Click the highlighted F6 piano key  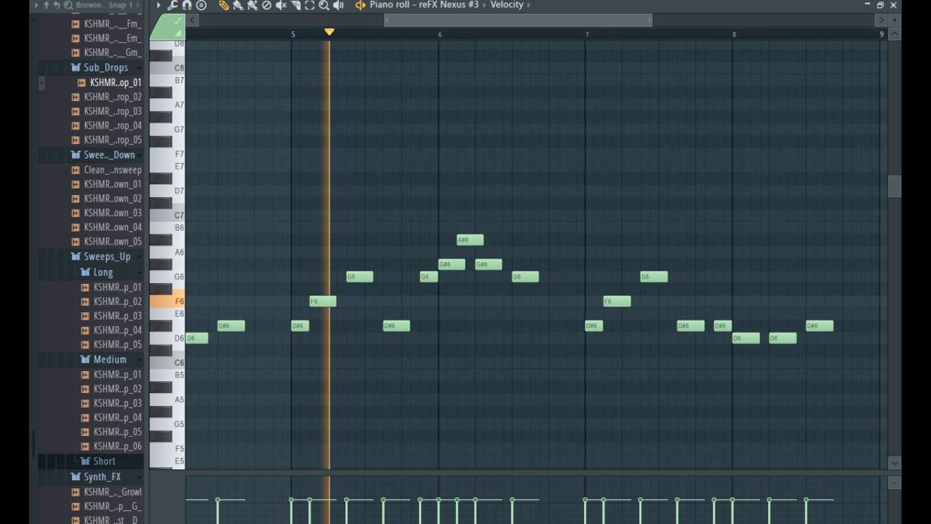(167, 301)
